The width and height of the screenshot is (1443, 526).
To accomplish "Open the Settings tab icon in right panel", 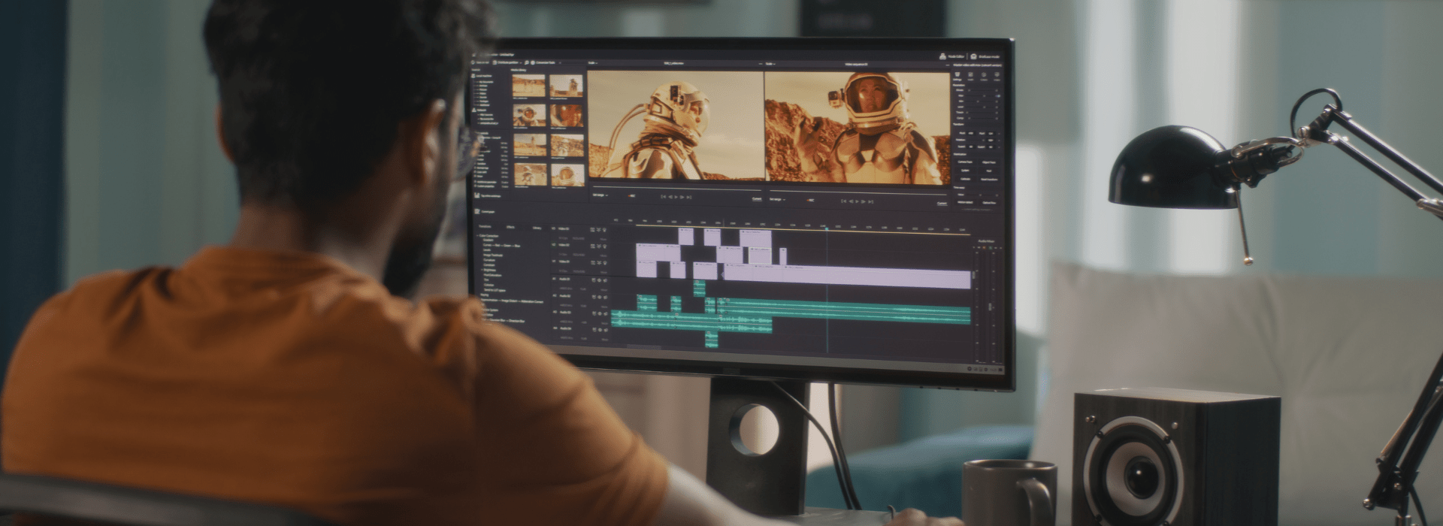I will point(956,74).
